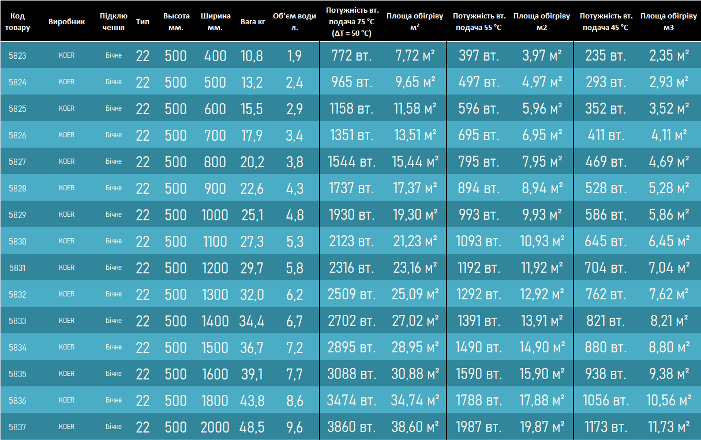Click the 'Вага кг' column header

tap(252, 21)
